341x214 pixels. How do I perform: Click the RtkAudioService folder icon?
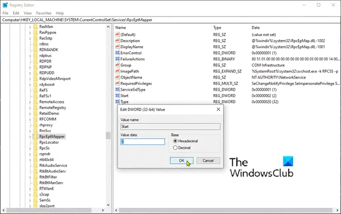tap(36, 165)
